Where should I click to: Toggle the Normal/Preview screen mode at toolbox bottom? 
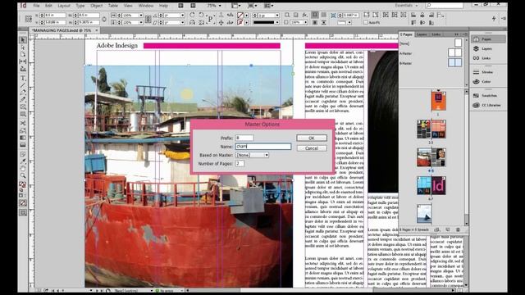click(x=23, y=213)
